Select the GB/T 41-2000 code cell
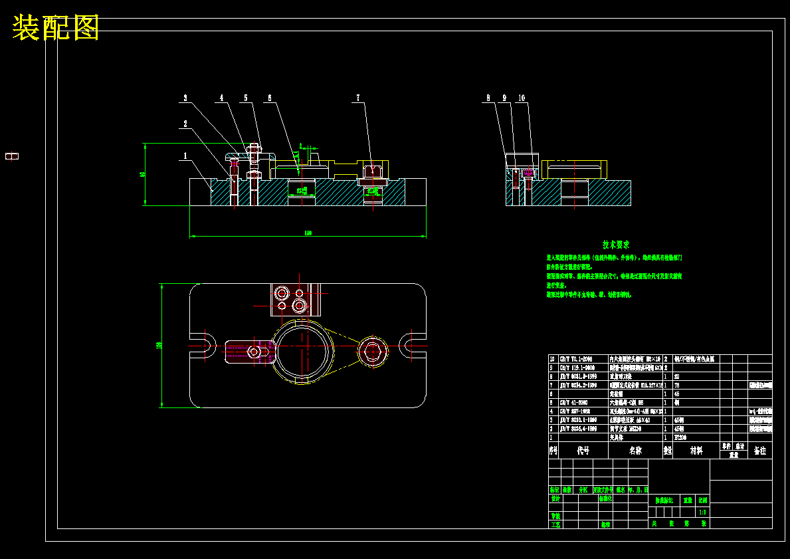The image size is (790, 559). click(x=583, y=403)
